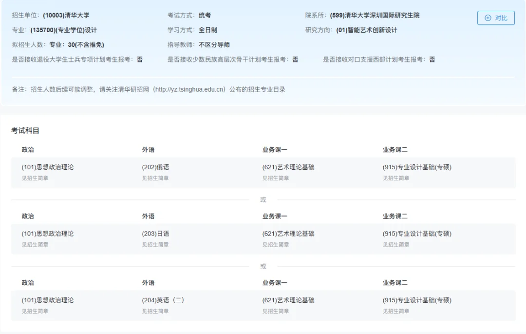Click the 对比 compare button
Image resolution: width=526 pixels, height=334 pixels.
tap(496, 18)
